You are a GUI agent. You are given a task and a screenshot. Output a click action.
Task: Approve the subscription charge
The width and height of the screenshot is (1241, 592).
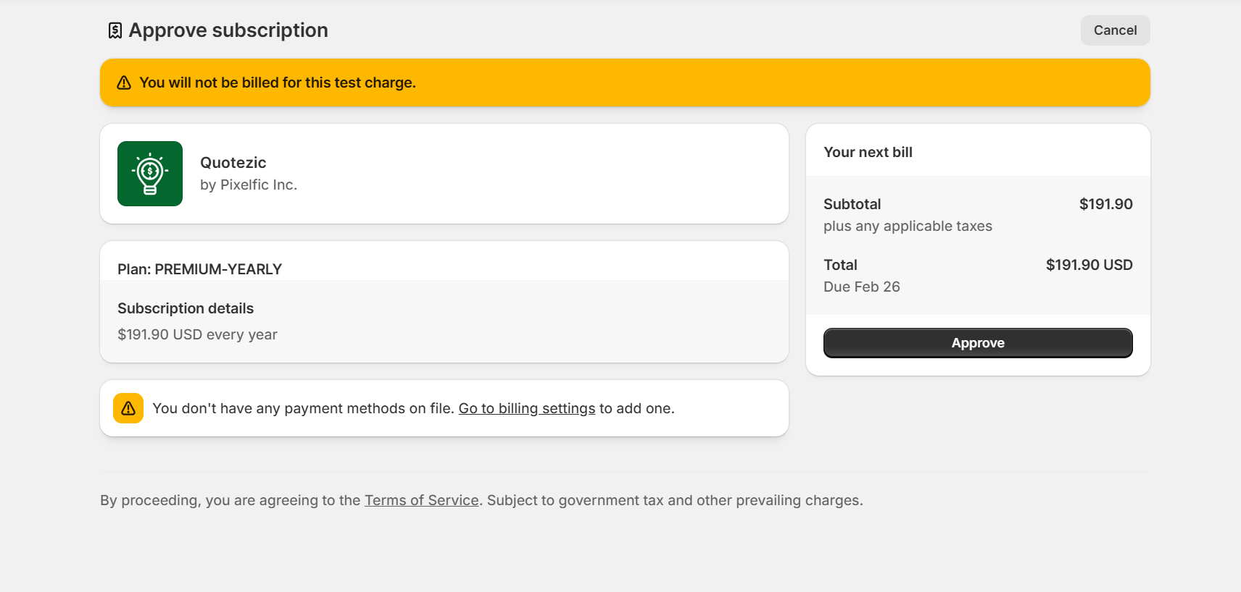[977, 343]
